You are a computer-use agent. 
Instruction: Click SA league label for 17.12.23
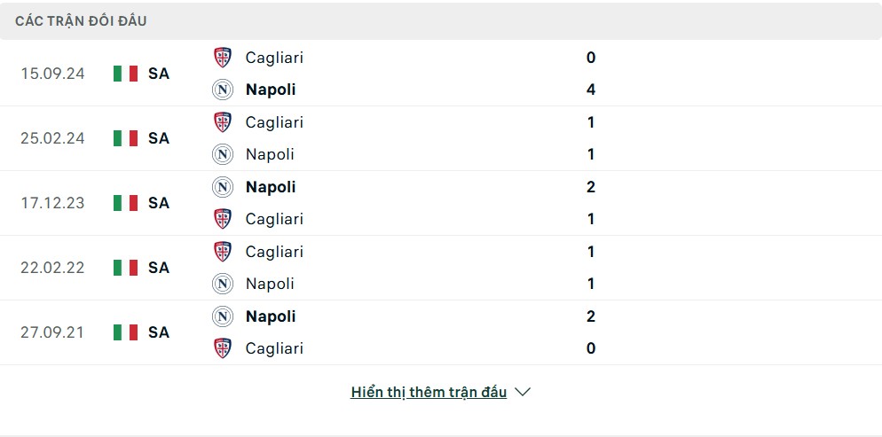coord(159,203)
